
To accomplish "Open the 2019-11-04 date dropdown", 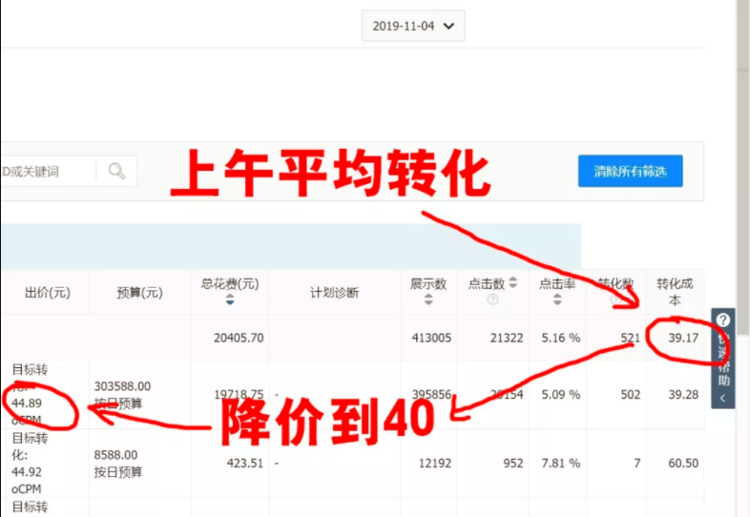I will point(413,26).
